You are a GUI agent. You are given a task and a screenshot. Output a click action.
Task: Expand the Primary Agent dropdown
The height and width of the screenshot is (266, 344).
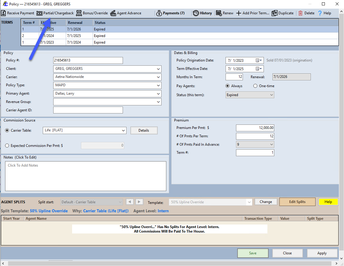point(158,94)
